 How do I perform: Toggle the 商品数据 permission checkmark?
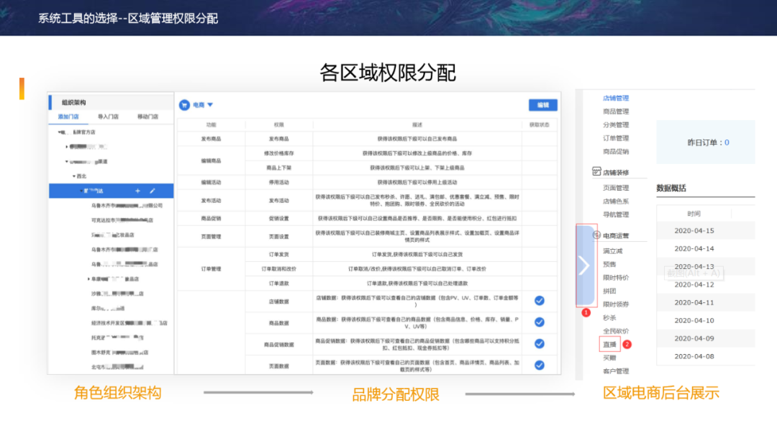tap(539, 322)
